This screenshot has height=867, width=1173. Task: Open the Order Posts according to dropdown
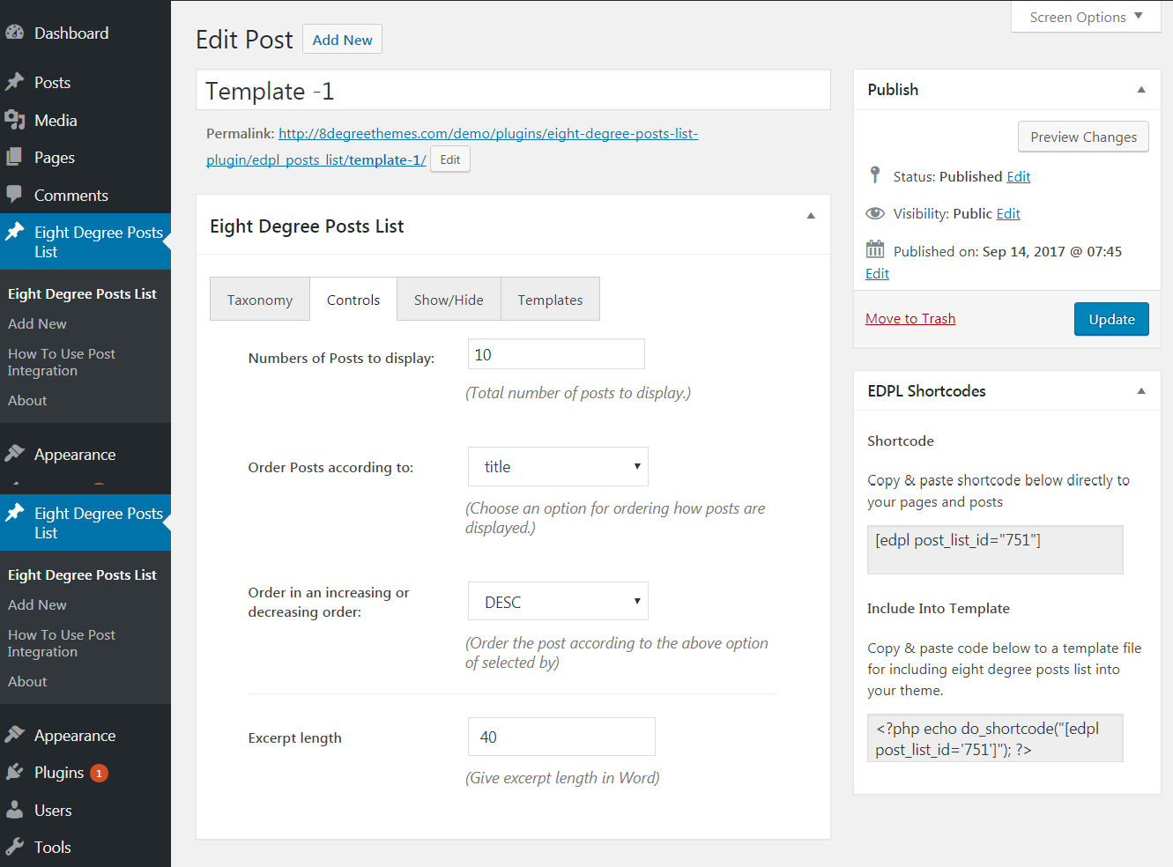point(558,466)
